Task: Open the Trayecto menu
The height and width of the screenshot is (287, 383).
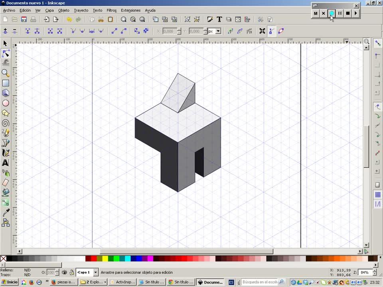Action: [81, 10]
